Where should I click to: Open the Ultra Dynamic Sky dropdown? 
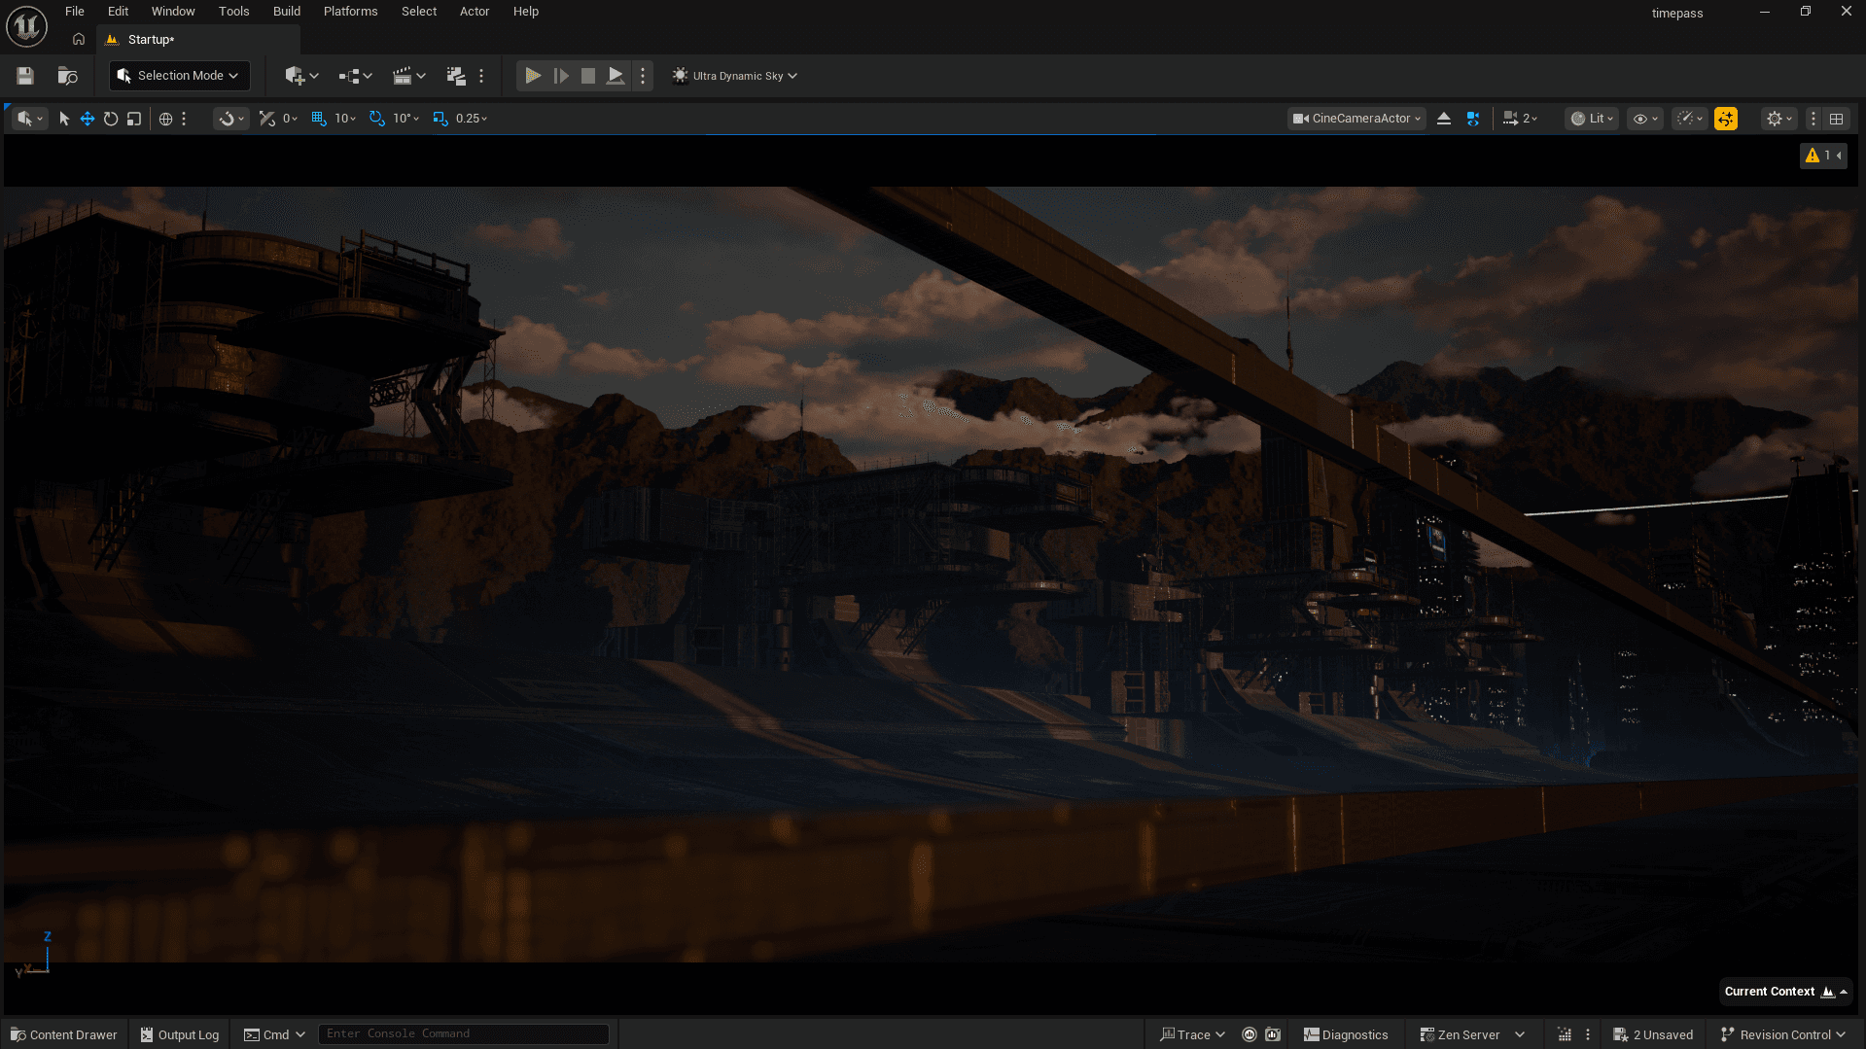(x=734, y=75)
